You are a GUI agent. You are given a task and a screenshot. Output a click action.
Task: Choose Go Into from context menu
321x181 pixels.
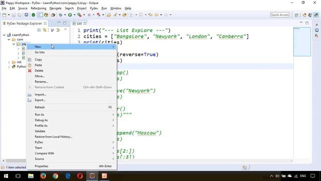[x=72, y=52]
